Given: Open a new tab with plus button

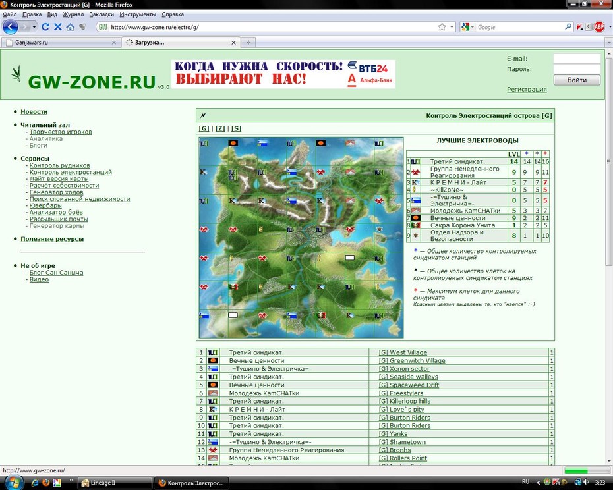Looking at the screenshot, I should tap(248, 43).
